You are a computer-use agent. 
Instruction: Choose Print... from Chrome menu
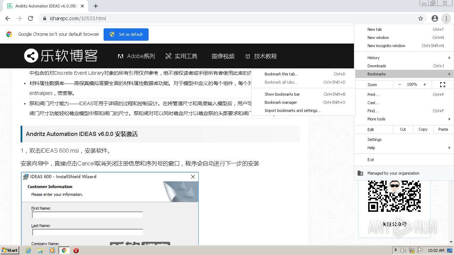404,95
